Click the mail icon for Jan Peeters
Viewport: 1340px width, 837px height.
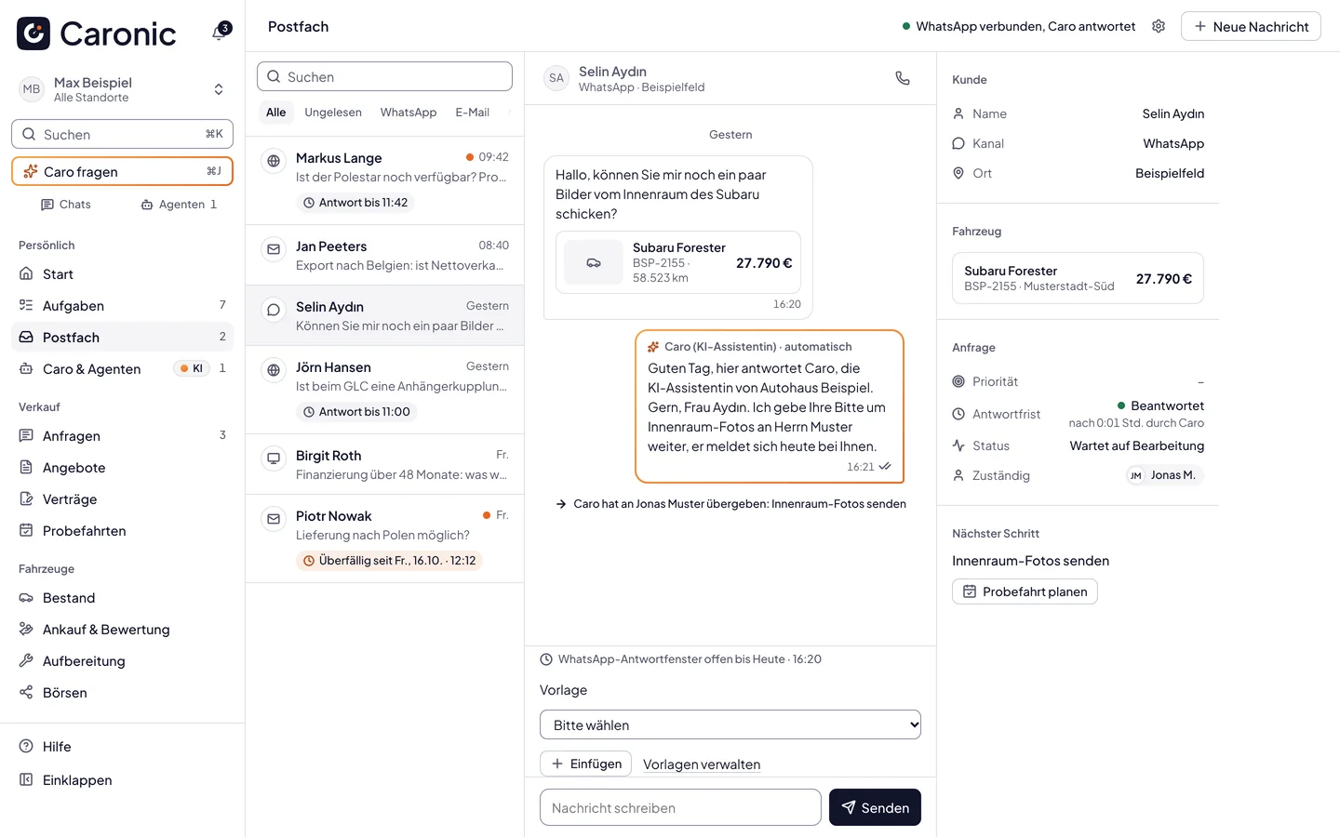pos(274,249)
